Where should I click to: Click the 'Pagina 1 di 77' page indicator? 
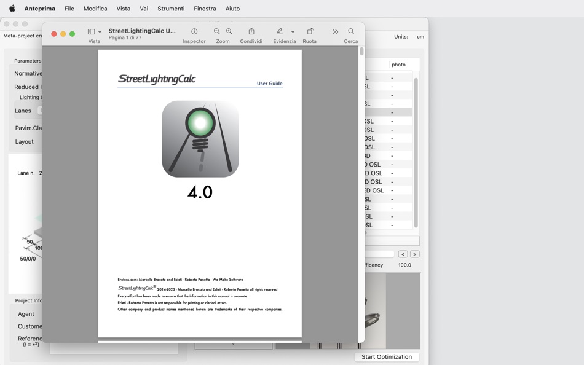[x=125, y=37]
